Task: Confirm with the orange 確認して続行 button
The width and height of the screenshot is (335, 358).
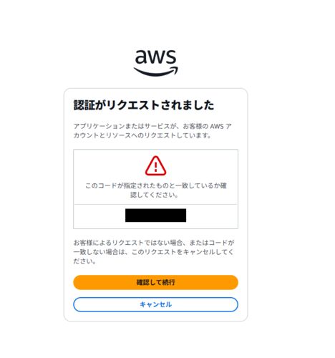Action: (x=155, y=282)
